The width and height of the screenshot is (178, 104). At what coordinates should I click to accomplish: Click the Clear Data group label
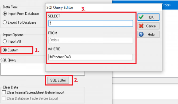click(x=10, y=87)
